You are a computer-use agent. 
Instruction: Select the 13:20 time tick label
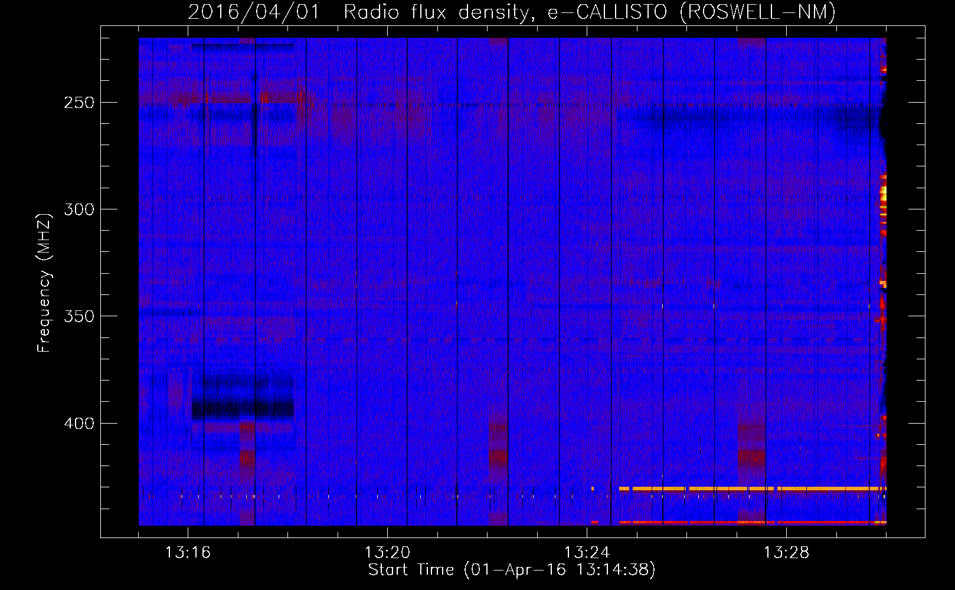pyautogui.click(x=387, y=552)
